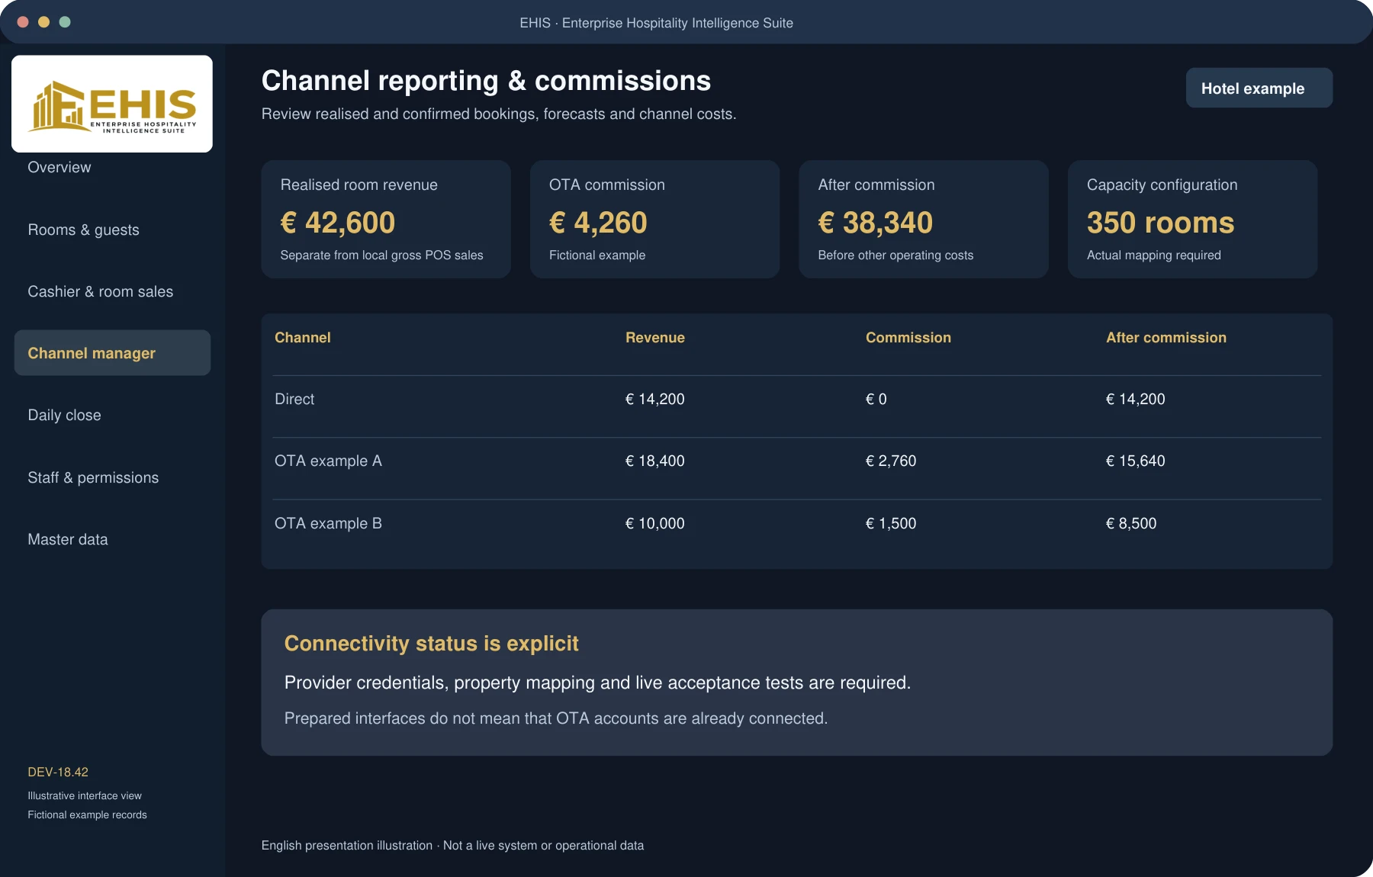Click the € 1,500 commission cell
The width and height of the screenshot is (1373, 877).
coord(891,523)
